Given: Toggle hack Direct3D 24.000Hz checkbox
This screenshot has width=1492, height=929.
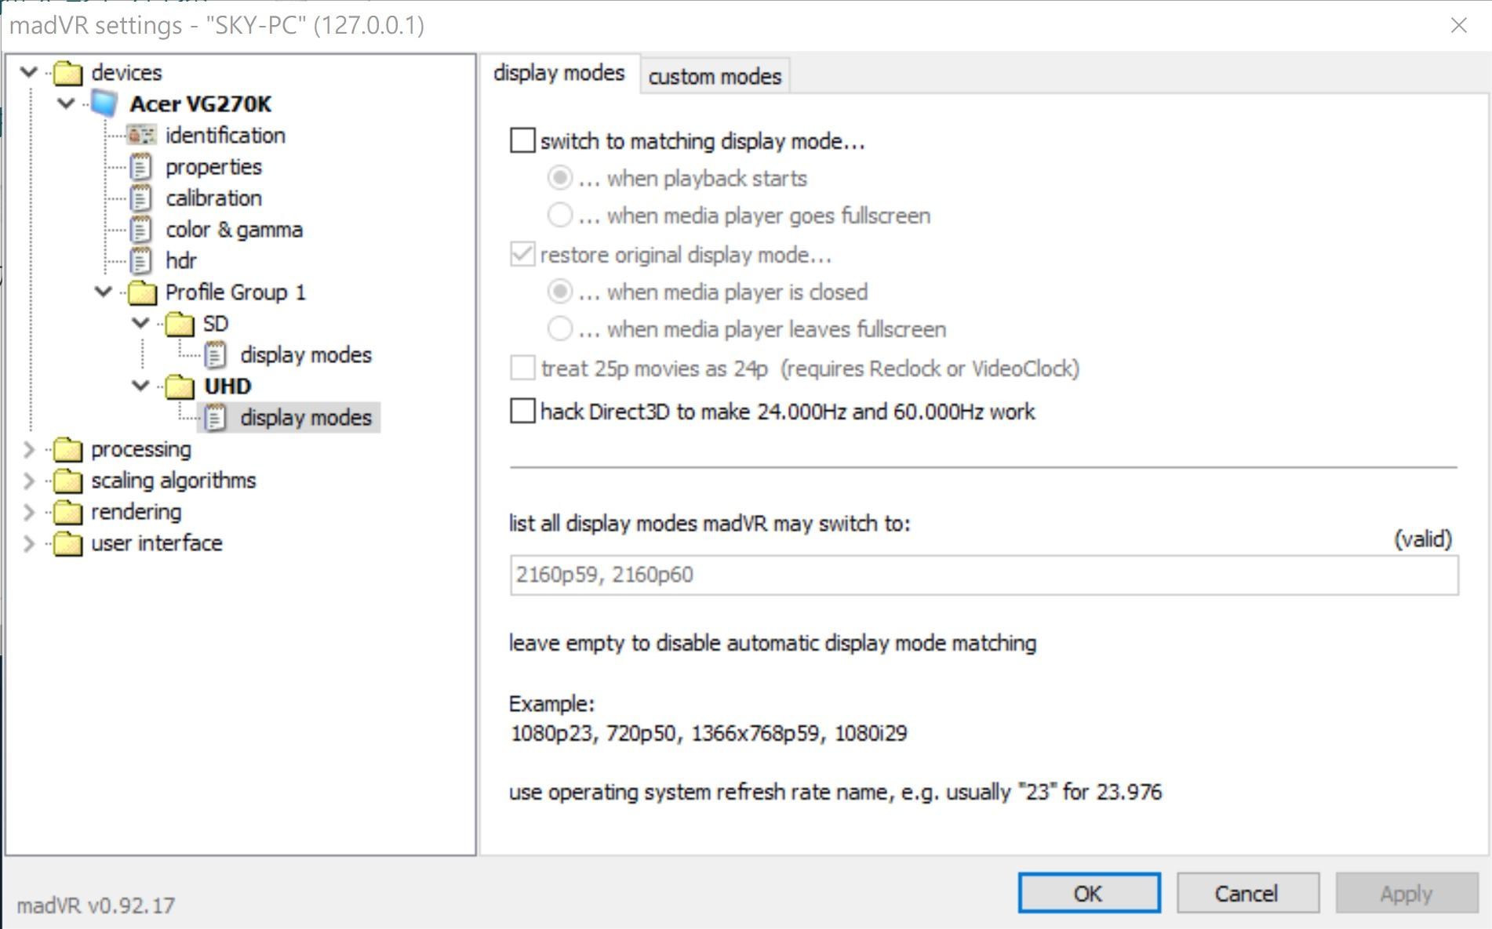Looking at the screenshot, I should click(x=522, y=411).
